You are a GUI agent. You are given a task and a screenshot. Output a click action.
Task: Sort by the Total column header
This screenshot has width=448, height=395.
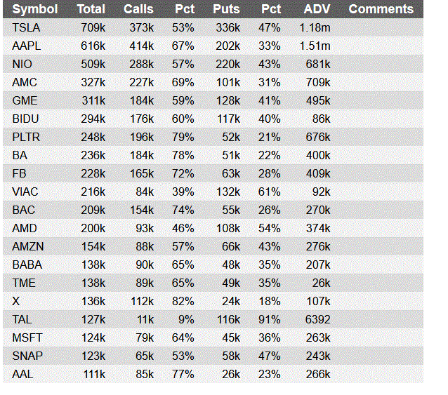coord(91,9)
